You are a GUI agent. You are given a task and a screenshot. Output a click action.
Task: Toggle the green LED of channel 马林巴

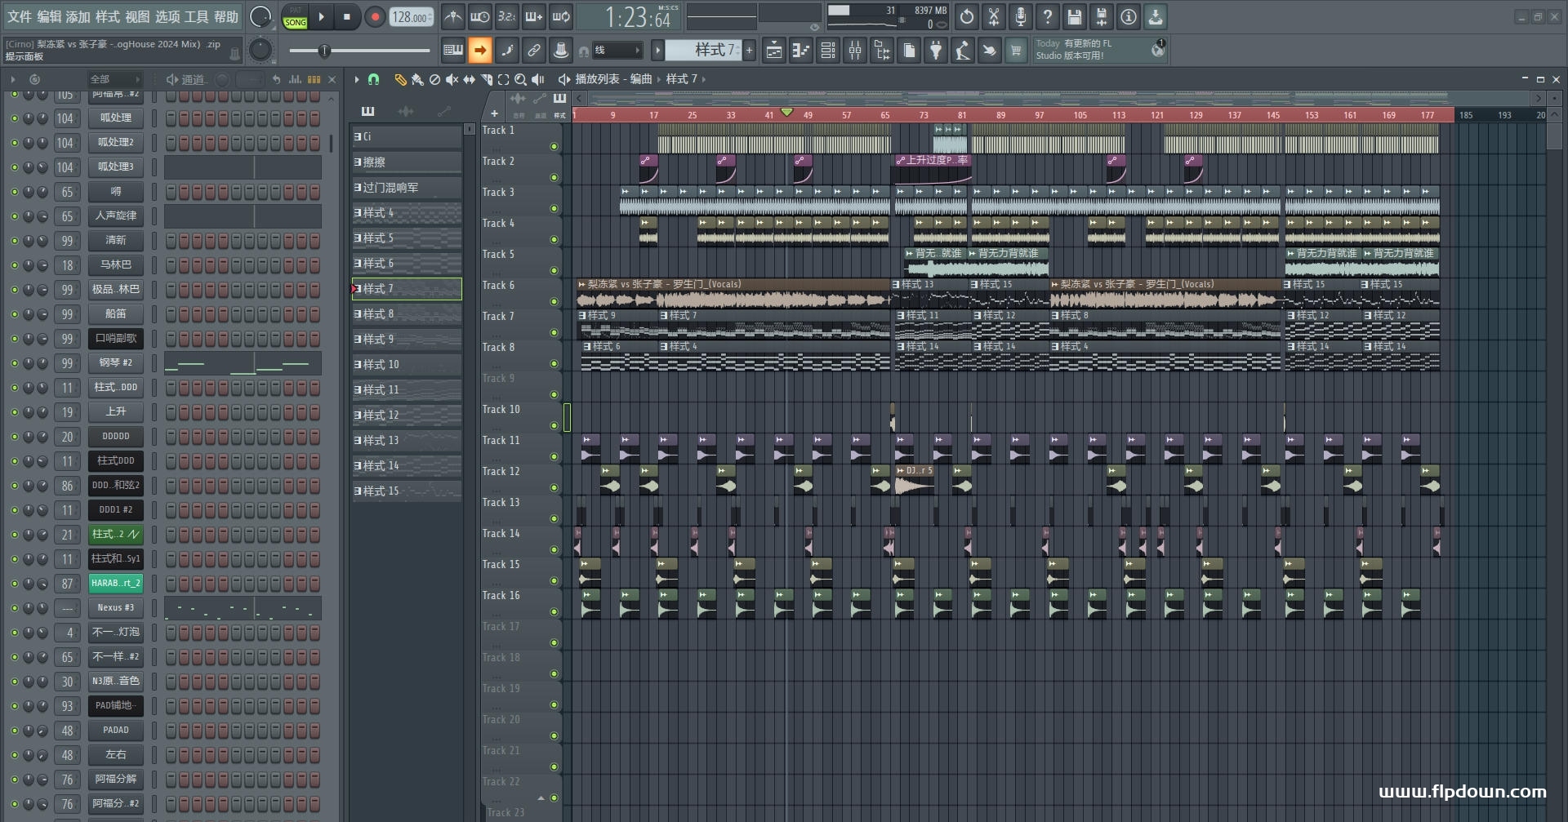coord(14,265)
